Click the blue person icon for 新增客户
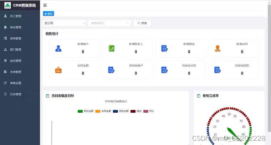This screenshot has width=271, height=145. click(x=58, y=48)
